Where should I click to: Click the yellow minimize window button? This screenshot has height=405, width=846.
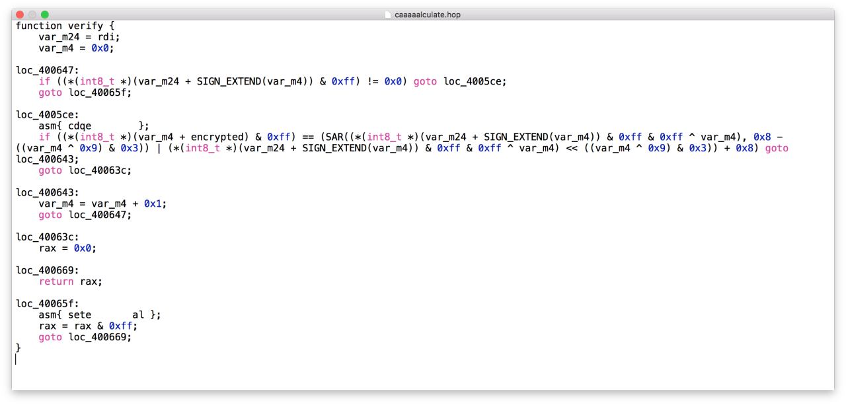coord(32,15)
